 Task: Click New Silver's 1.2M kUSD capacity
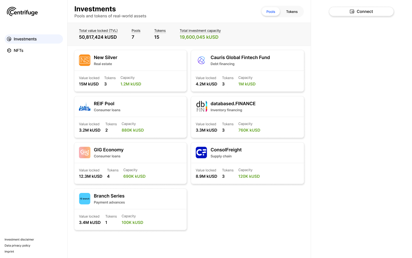tap(131, 84)
